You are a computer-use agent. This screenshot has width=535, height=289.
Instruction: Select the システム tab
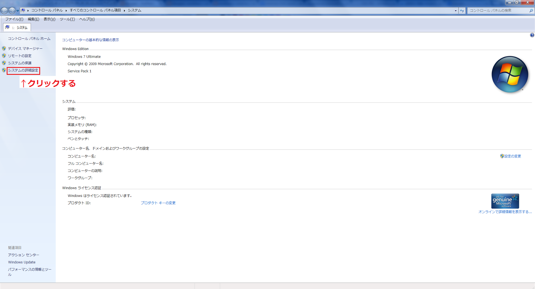click(x=17, y=27)
